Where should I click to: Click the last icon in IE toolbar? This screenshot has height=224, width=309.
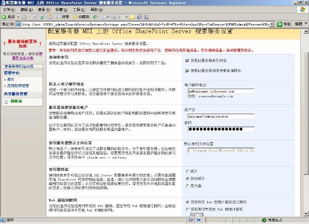coord(146,17)
